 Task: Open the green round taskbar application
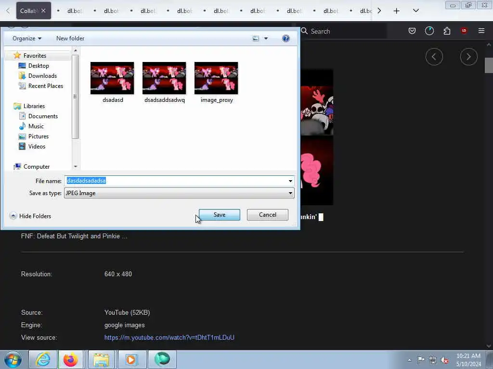point(162,359)
